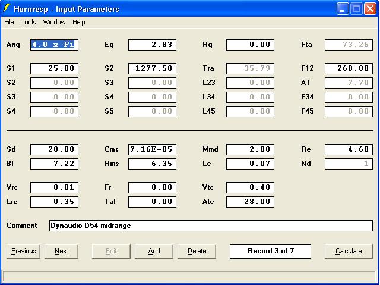The height and width of the screenshot is (285, 380).
Task: Click the F12 field with value 260.00
Action: point(349,68)
